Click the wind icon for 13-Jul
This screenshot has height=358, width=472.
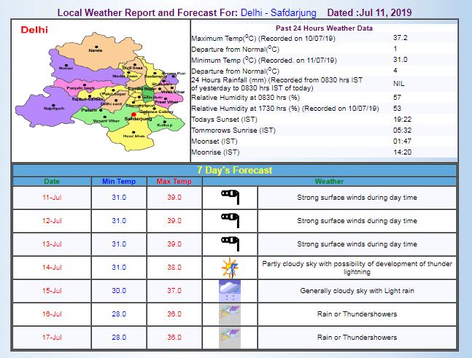231,244
